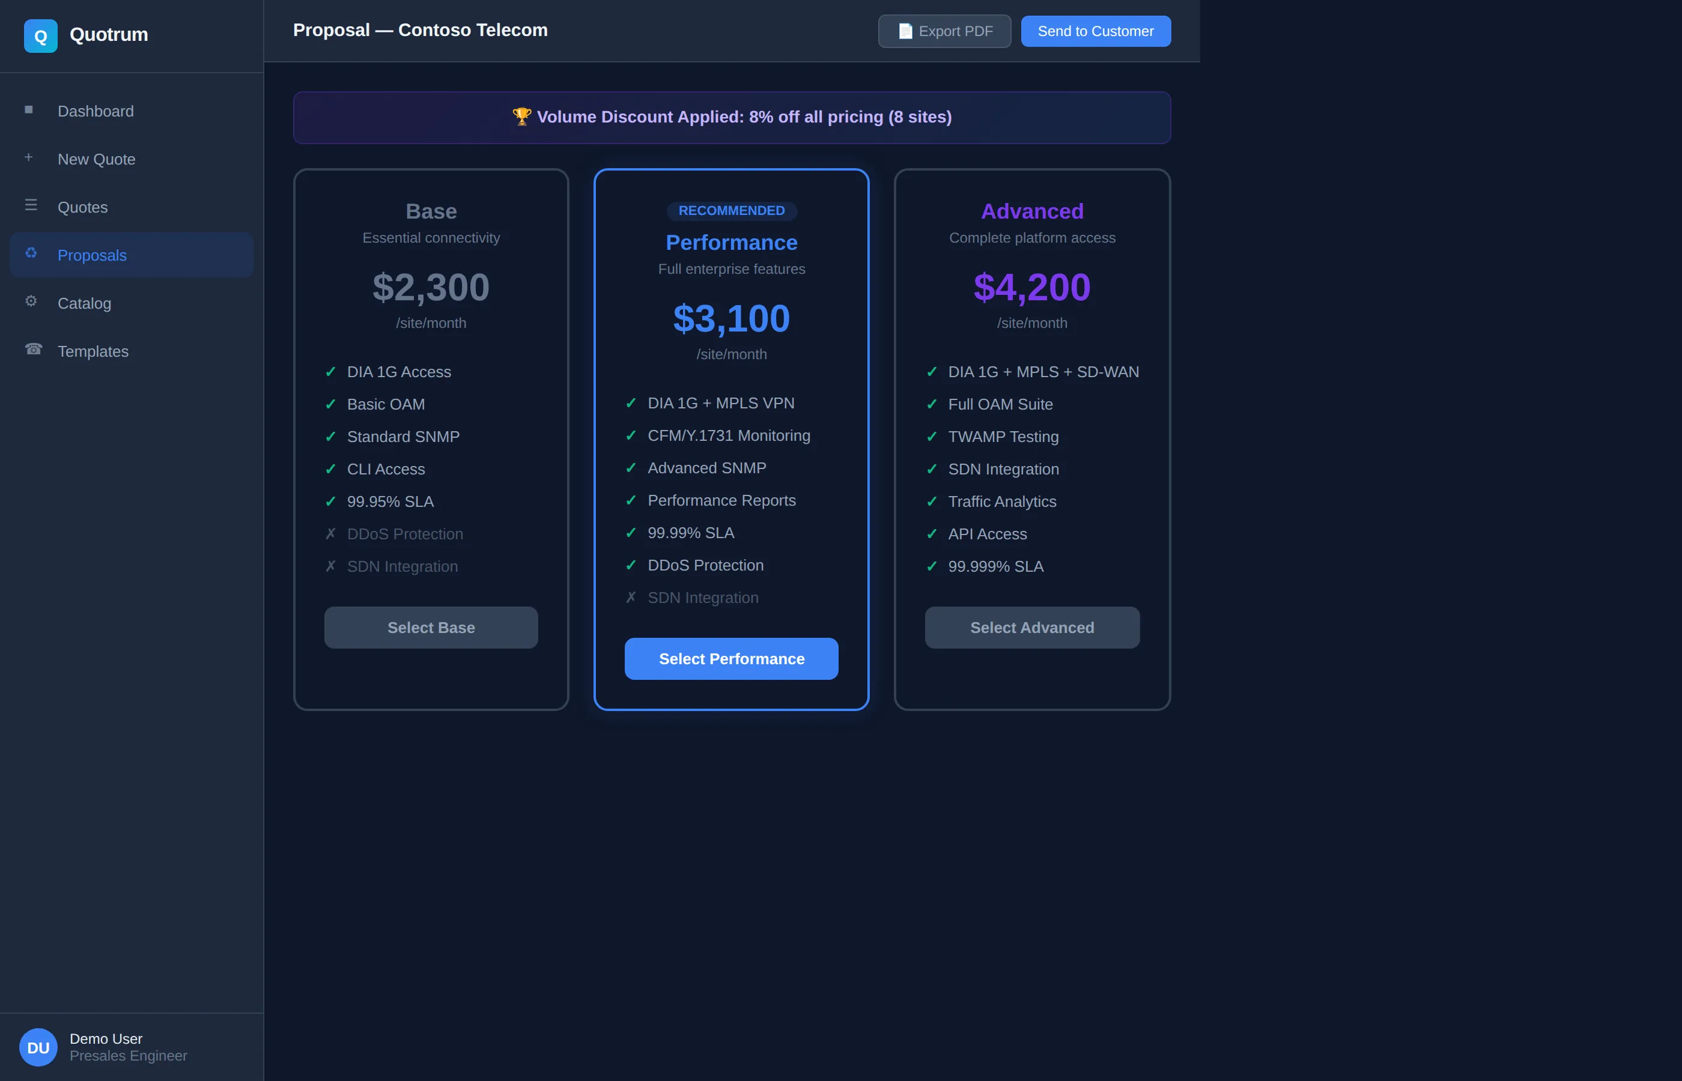This screenshot has width=1682, height=1081.
Task: Export the proposal as PDF
Action: point(944,31)
